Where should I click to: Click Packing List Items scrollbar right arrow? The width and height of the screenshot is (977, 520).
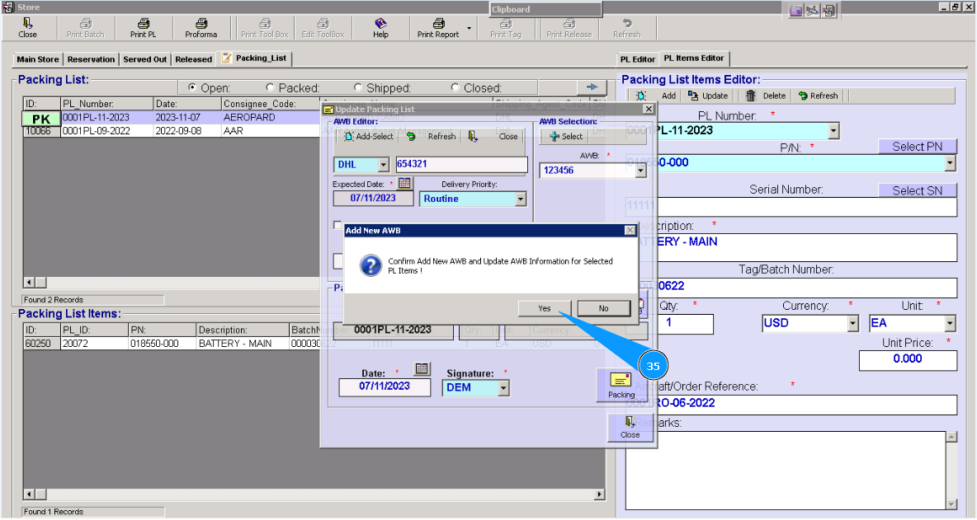point(599,495)
